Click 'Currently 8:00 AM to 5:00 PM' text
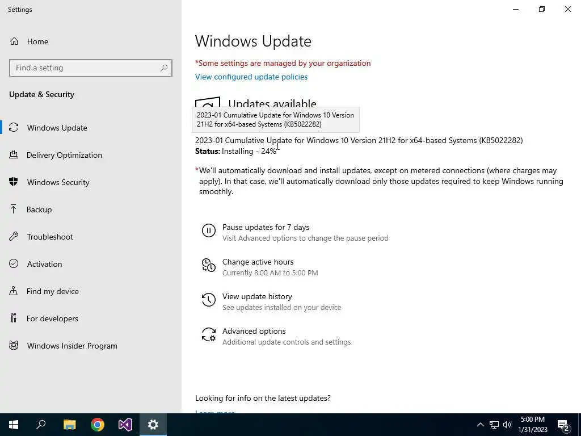 (270, 273)
